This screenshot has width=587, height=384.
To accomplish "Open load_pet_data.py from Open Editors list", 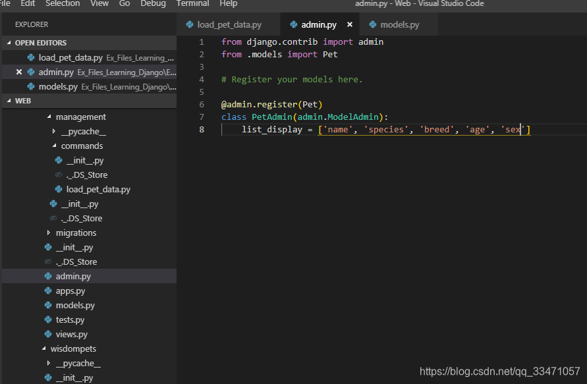I will [89, 58].
